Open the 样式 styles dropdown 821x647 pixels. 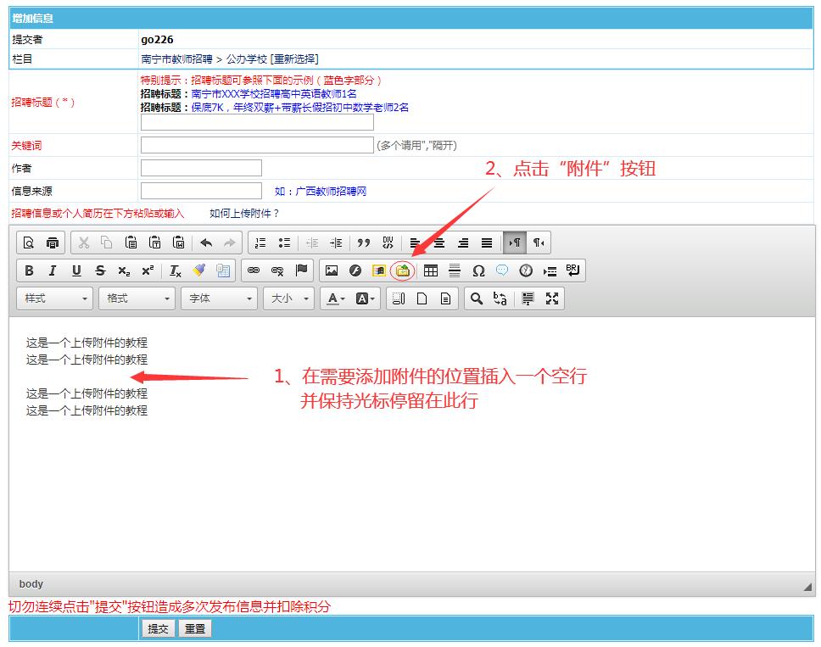[56, 298]
